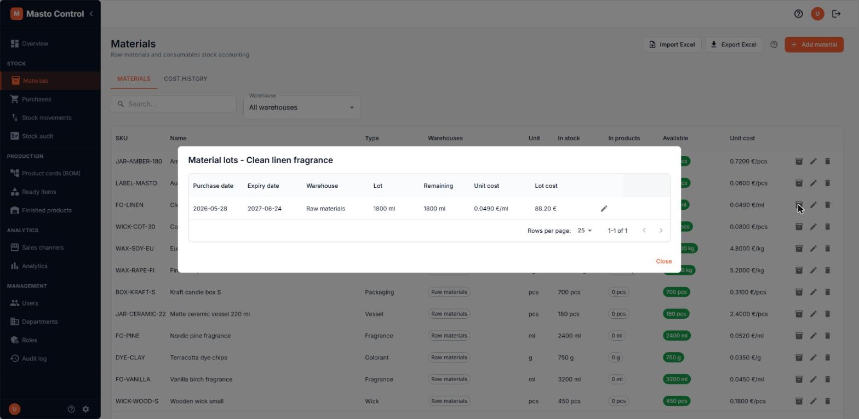Open Departments in the sidebar
Viewport: 859px width, 419px height.
(50, 322)
